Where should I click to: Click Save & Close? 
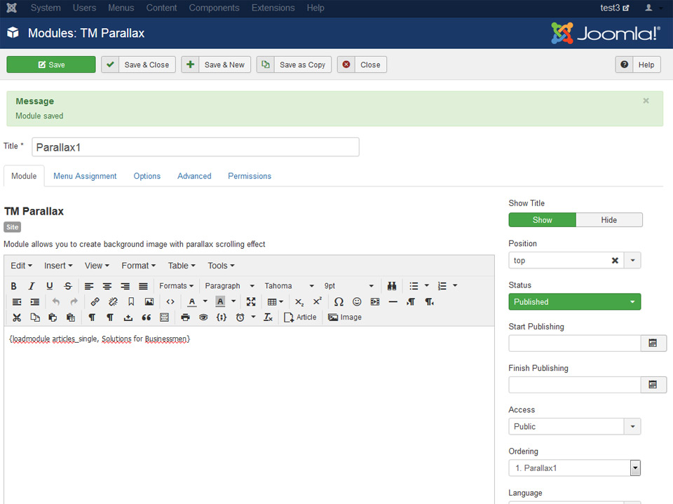coord(138,64)
